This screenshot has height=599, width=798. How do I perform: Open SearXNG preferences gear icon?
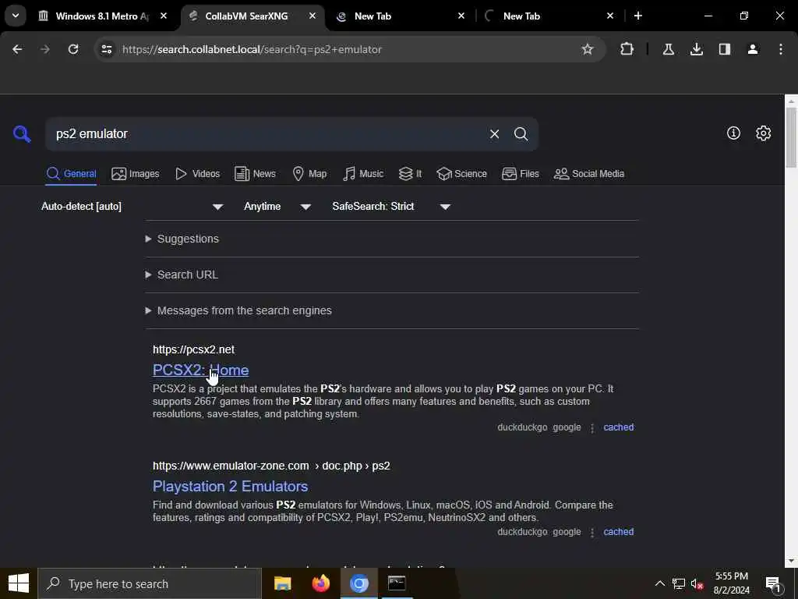[x=764, y=133]
